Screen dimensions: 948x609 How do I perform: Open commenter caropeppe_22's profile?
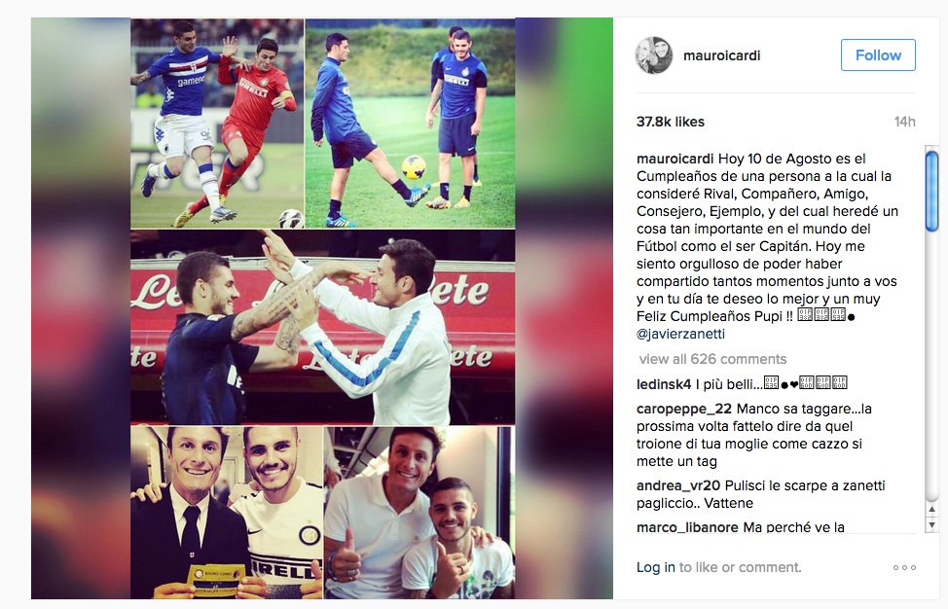click(x=684, y=409)
